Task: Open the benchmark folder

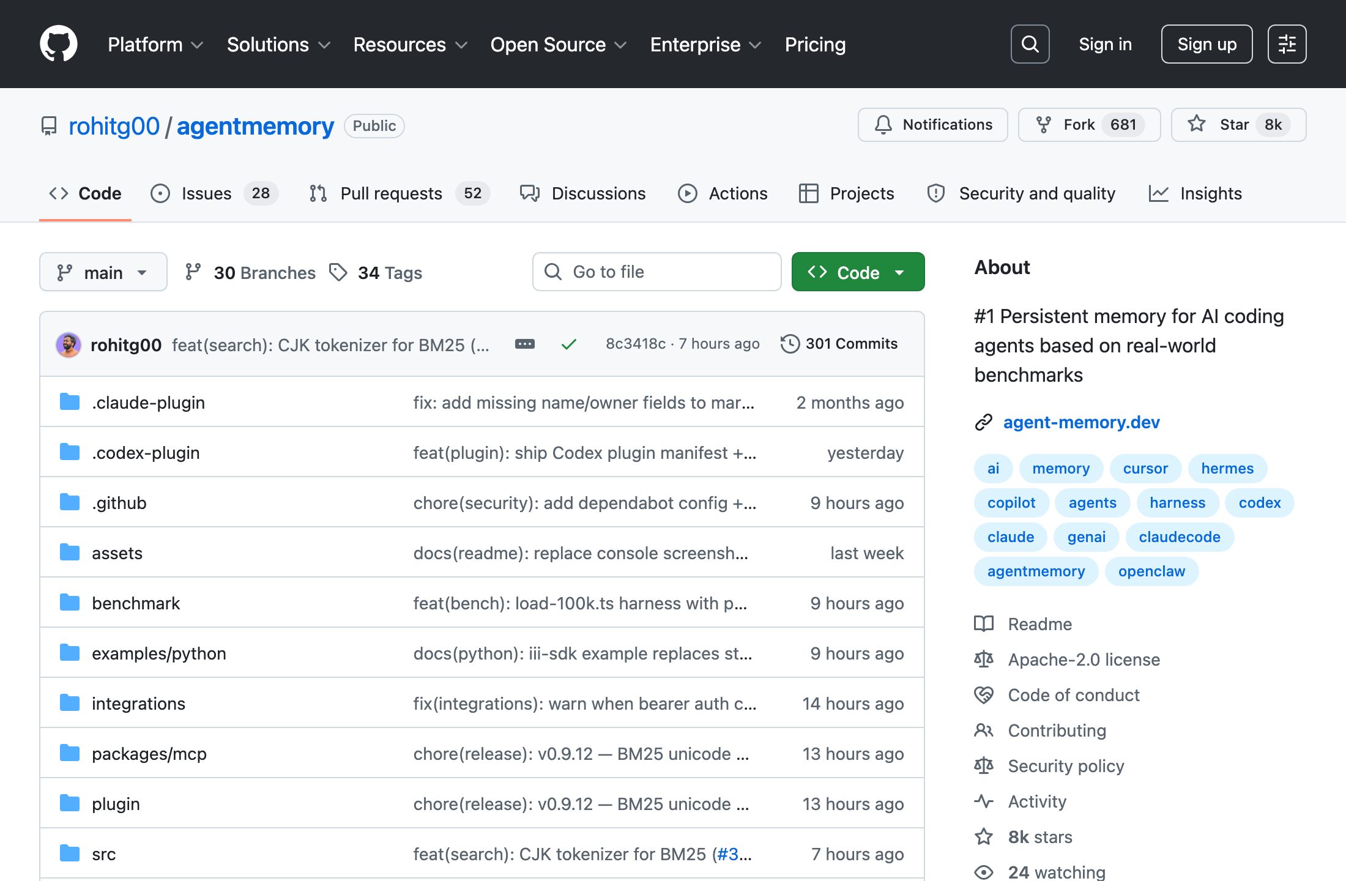Action: [136, 603]
